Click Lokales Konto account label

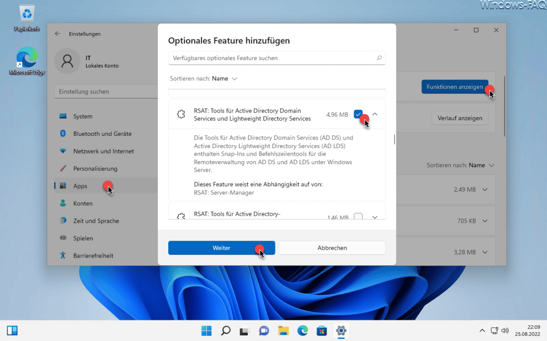tap(102, 66)
